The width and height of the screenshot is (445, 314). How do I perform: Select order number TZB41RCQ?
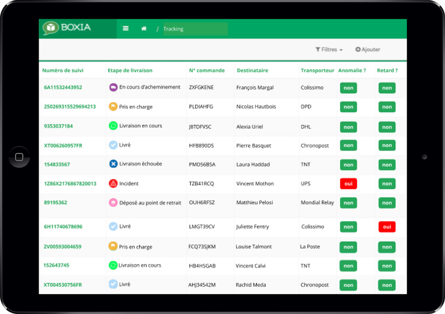[201, 184]
